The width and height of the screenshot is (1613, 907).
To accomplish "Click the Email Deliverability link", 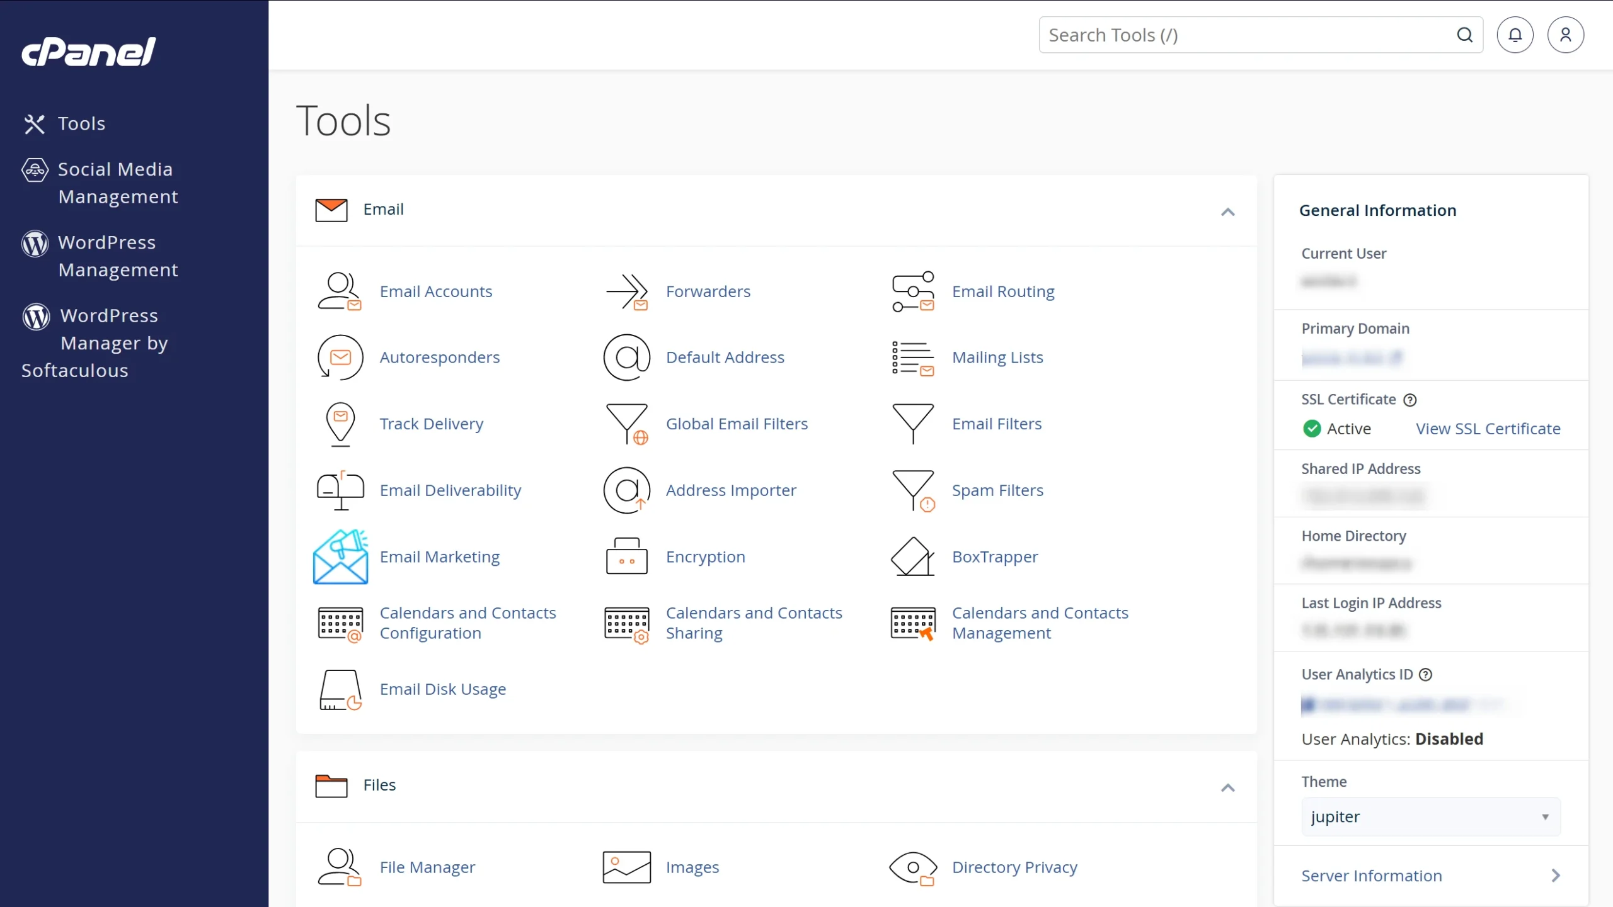I will 451,490.
